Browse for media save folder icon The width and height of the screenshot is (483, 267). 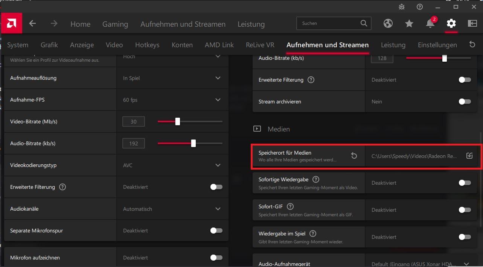pos(469,156)
